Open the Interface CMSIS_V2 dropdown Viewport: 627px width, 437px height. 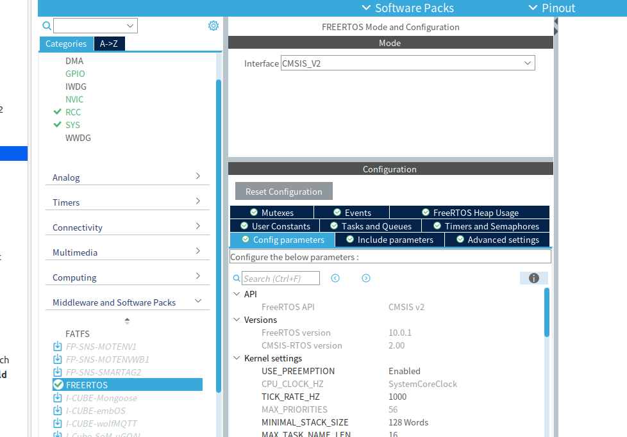tap(408, 63)
